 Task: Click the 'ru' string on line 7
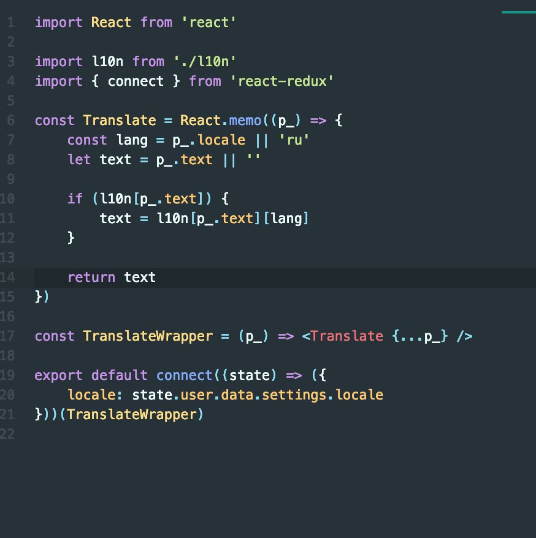click(x=294, y=140)
